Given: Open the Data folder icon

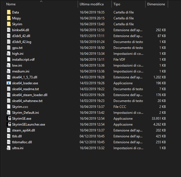Looking at the screenshot, I should 9,12.
